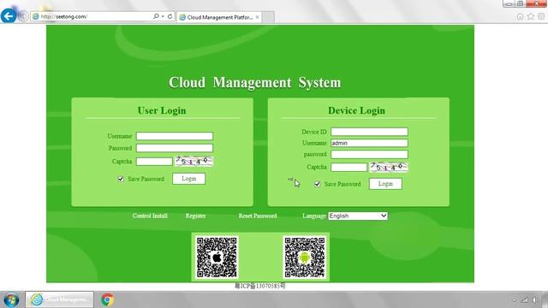This screenshot has height=308, width=548.
Task: Click the page icon in address bar
Action: click(35, 16)
